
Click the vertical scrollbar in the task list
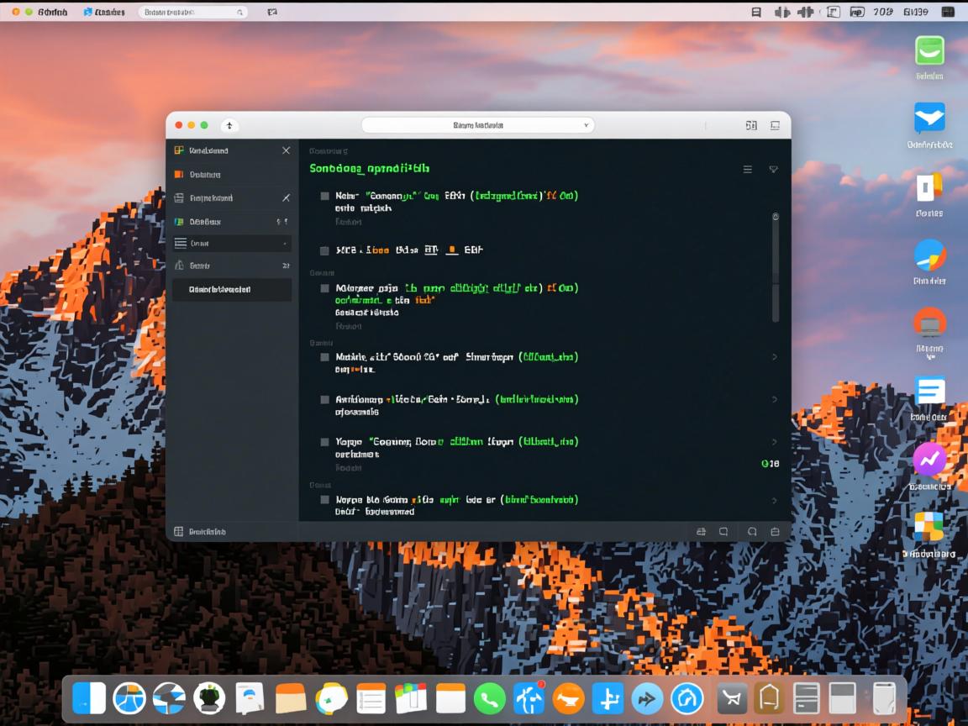pyautogui.click(x=775, y=269)
